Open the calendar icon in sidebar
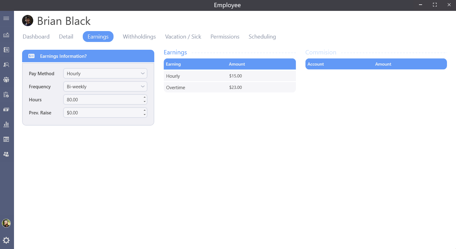Image resolution: width=456 pixels, height=249 pixels. coord(6,139)
